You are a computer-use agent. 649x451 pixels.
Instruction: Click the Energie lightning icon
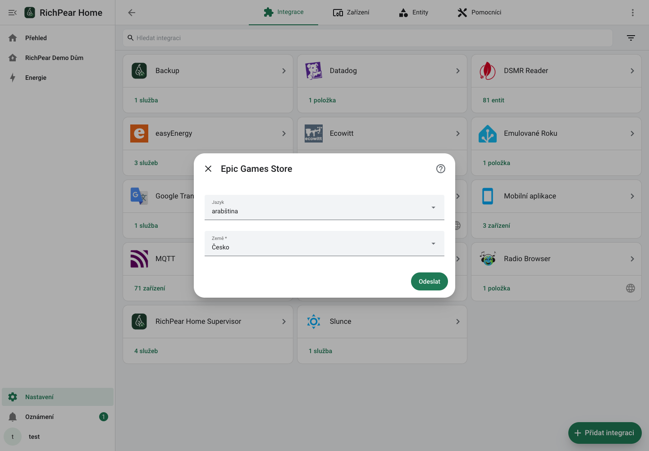click(13, 78)
